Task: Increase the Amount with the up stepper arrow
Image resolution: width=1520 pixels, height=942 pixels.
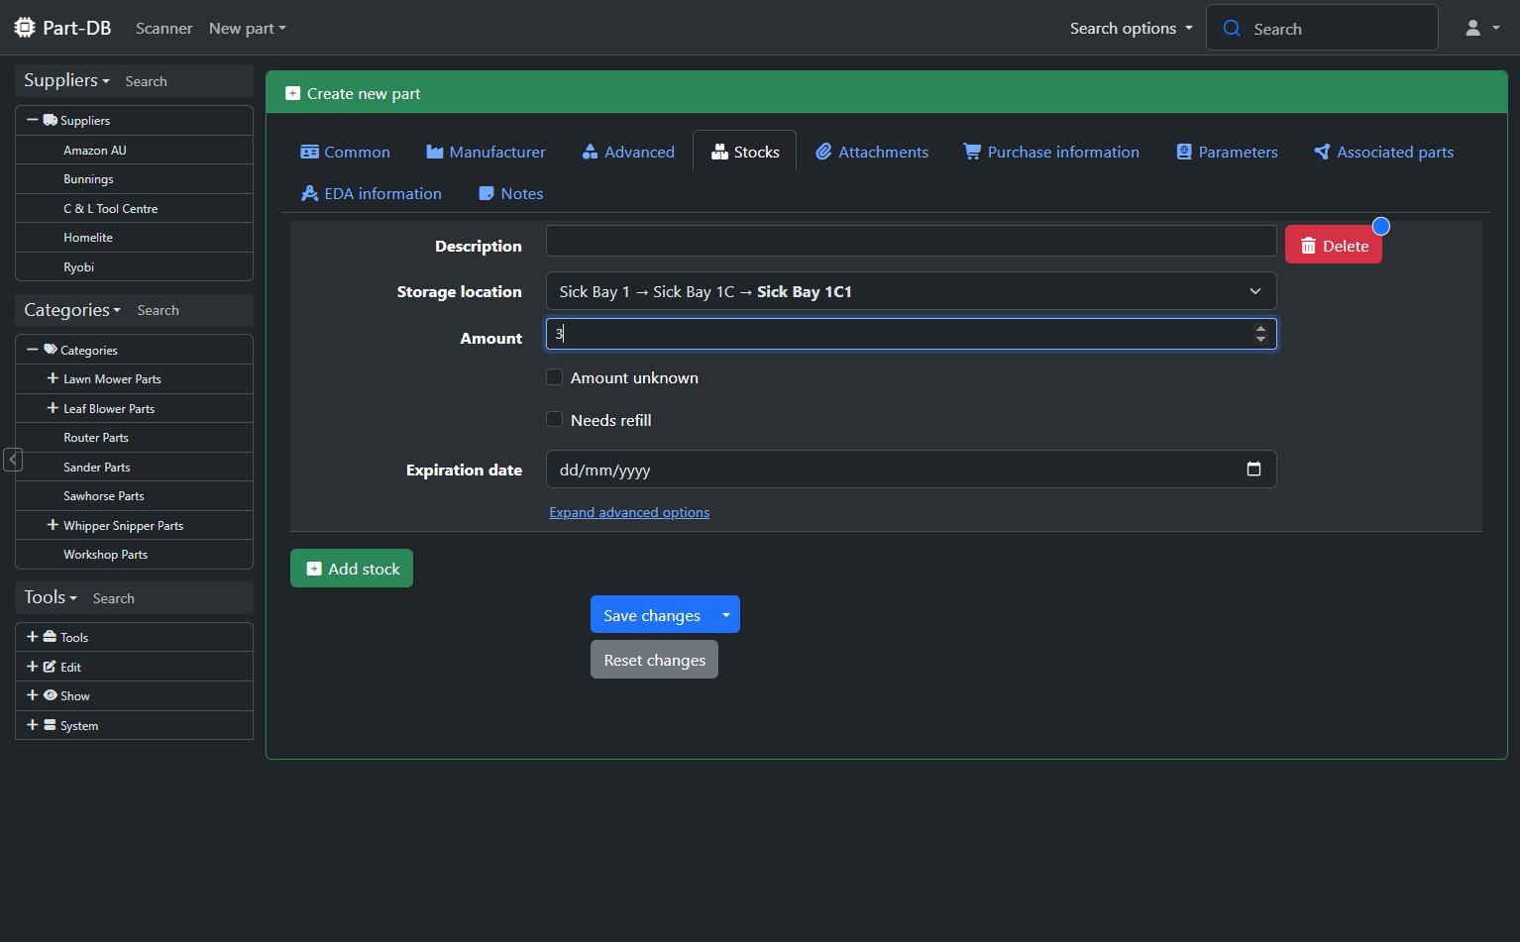Action: coord(1260,328)
